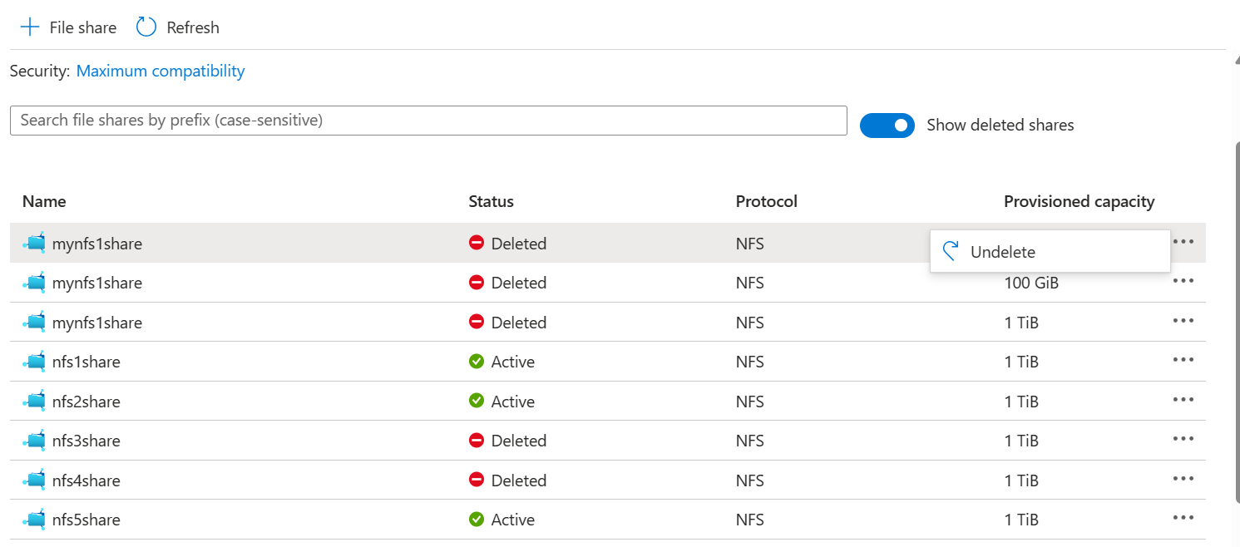Click the plus icon for File share
This screenshot has width=1240, height=547.
click(x=30, y=27)
